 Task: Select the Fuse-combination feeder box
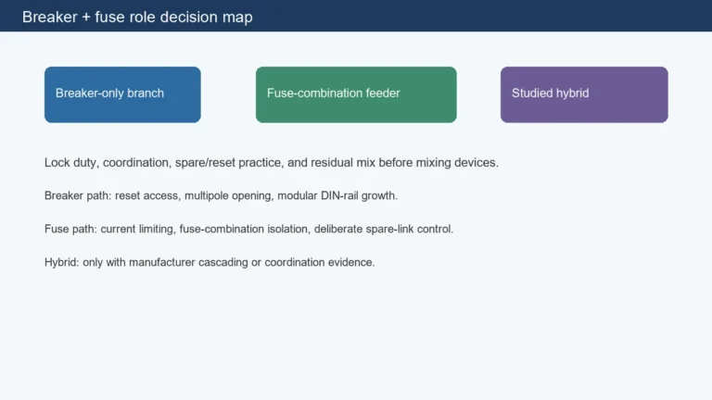click(356, 94)
